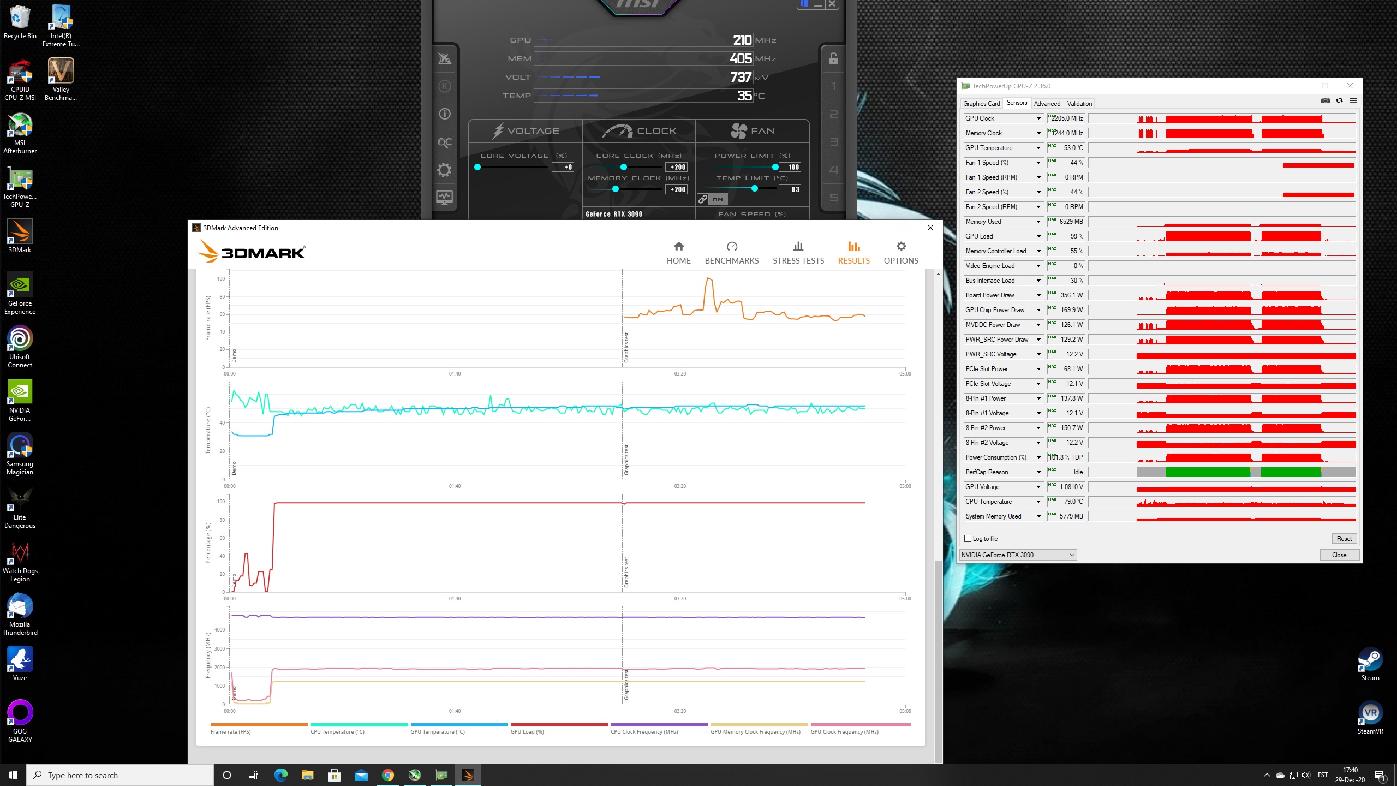Select Afterburner profile slot 1

(833, 86)
